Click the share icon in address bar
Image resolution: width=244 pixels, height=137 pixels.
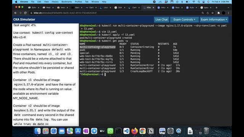coord(207,13)
